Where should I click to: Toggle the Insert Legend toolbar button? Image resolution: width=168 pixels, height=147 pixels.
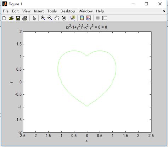point(89,18)
